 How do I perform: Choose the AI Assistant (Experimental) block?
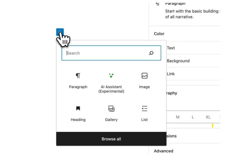pyautogui.click(x=111, y=82)
